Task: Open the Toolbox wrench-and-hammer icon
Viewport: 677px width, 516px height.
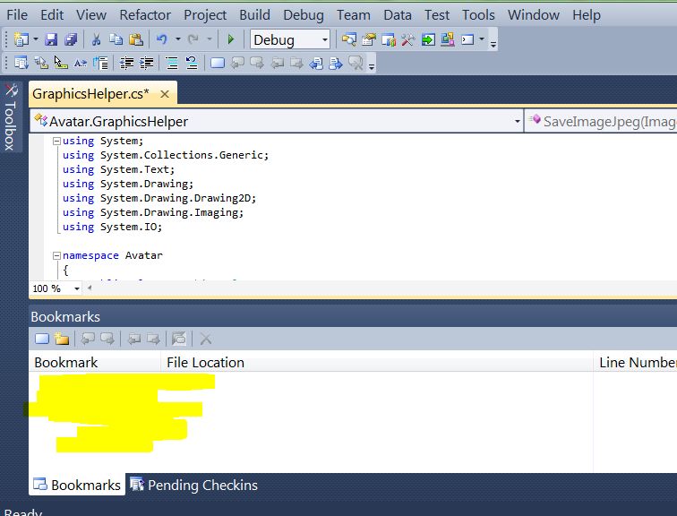Action: (x=408, y=39)
